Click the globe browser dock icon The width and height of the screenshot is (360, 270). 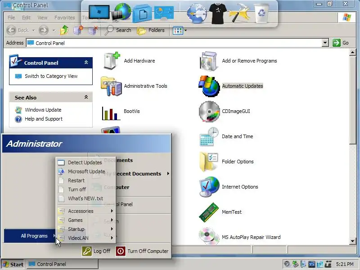click(197, 14)
